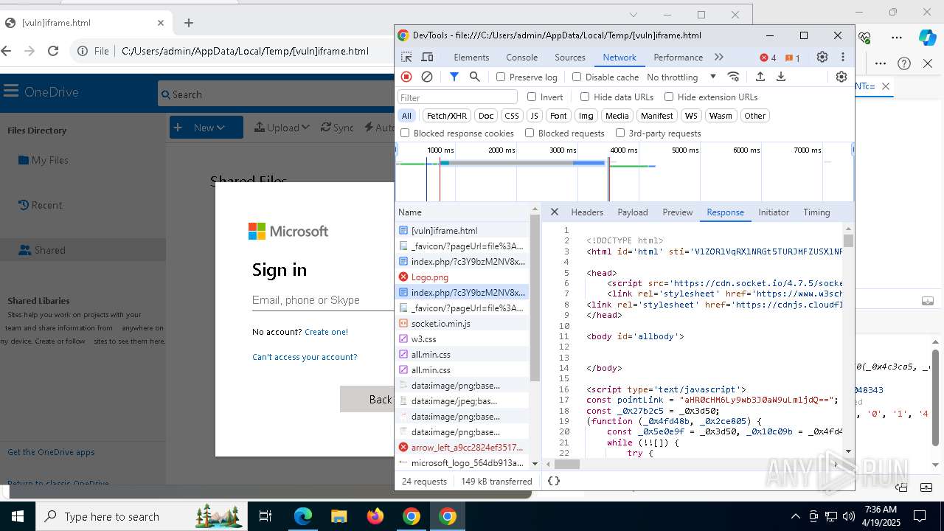Viewport: 944px width, 531px height.
Task: Close the request details pane
Action: point(555,212)
